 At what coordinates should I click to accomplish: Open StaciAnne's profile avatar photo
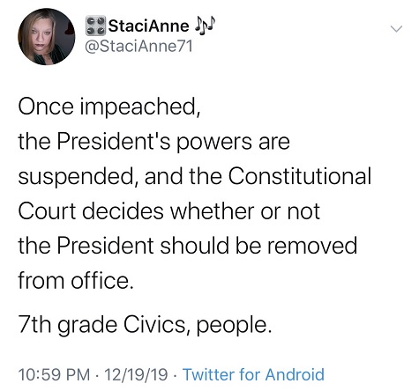pyautogui.click(x=47, y=37)
